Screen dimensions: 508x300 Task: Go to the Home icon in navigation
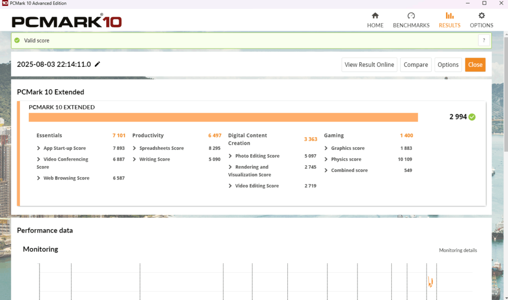[375, 16]
